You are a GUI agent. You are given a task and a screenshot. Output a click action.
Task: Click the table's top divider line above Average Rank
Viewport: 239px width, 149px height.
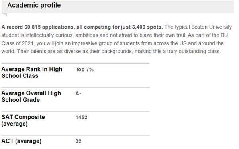click(x=75, y=63)
